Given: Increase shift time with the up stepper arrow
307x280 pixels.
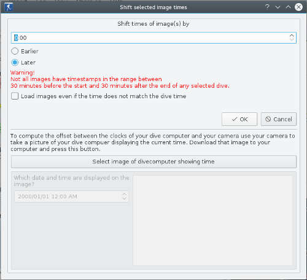Looking at the screenshot, I should click(292, 36).
